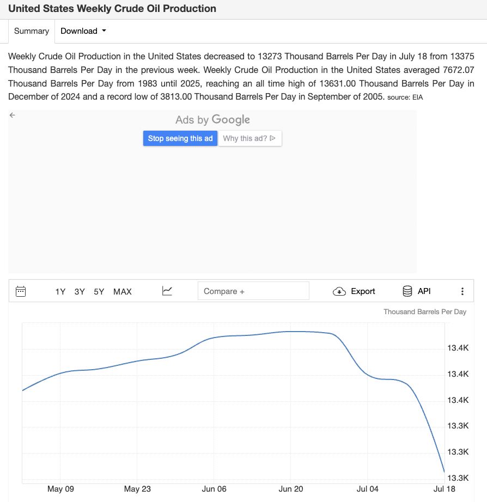Open the three-dot overflow menu
This screenshot has width=487, height=502.
pyautogui.click(x=462, y=291)
